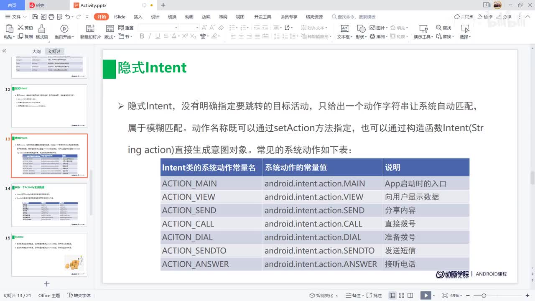Open Comments (批注) from status bar

(374, 296)
